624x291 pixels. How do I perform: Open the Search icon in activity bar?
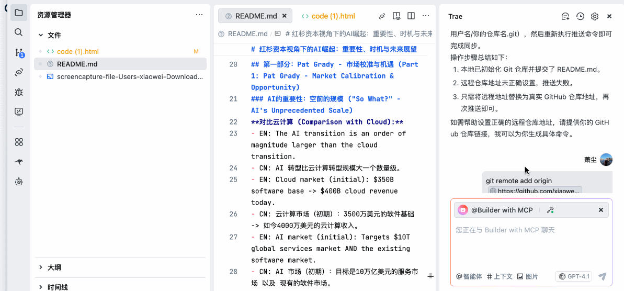point(18,32)
